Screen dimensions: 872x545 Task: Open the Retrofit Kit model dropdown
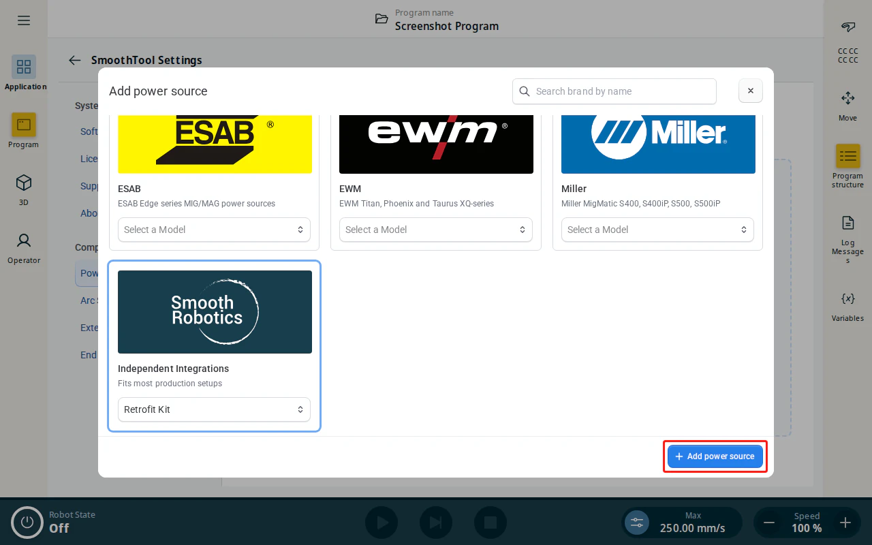pos(215,409)
